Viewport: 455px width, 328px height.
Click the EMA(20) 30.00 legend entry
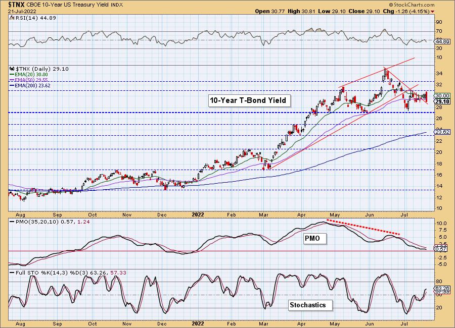point(31,75)
